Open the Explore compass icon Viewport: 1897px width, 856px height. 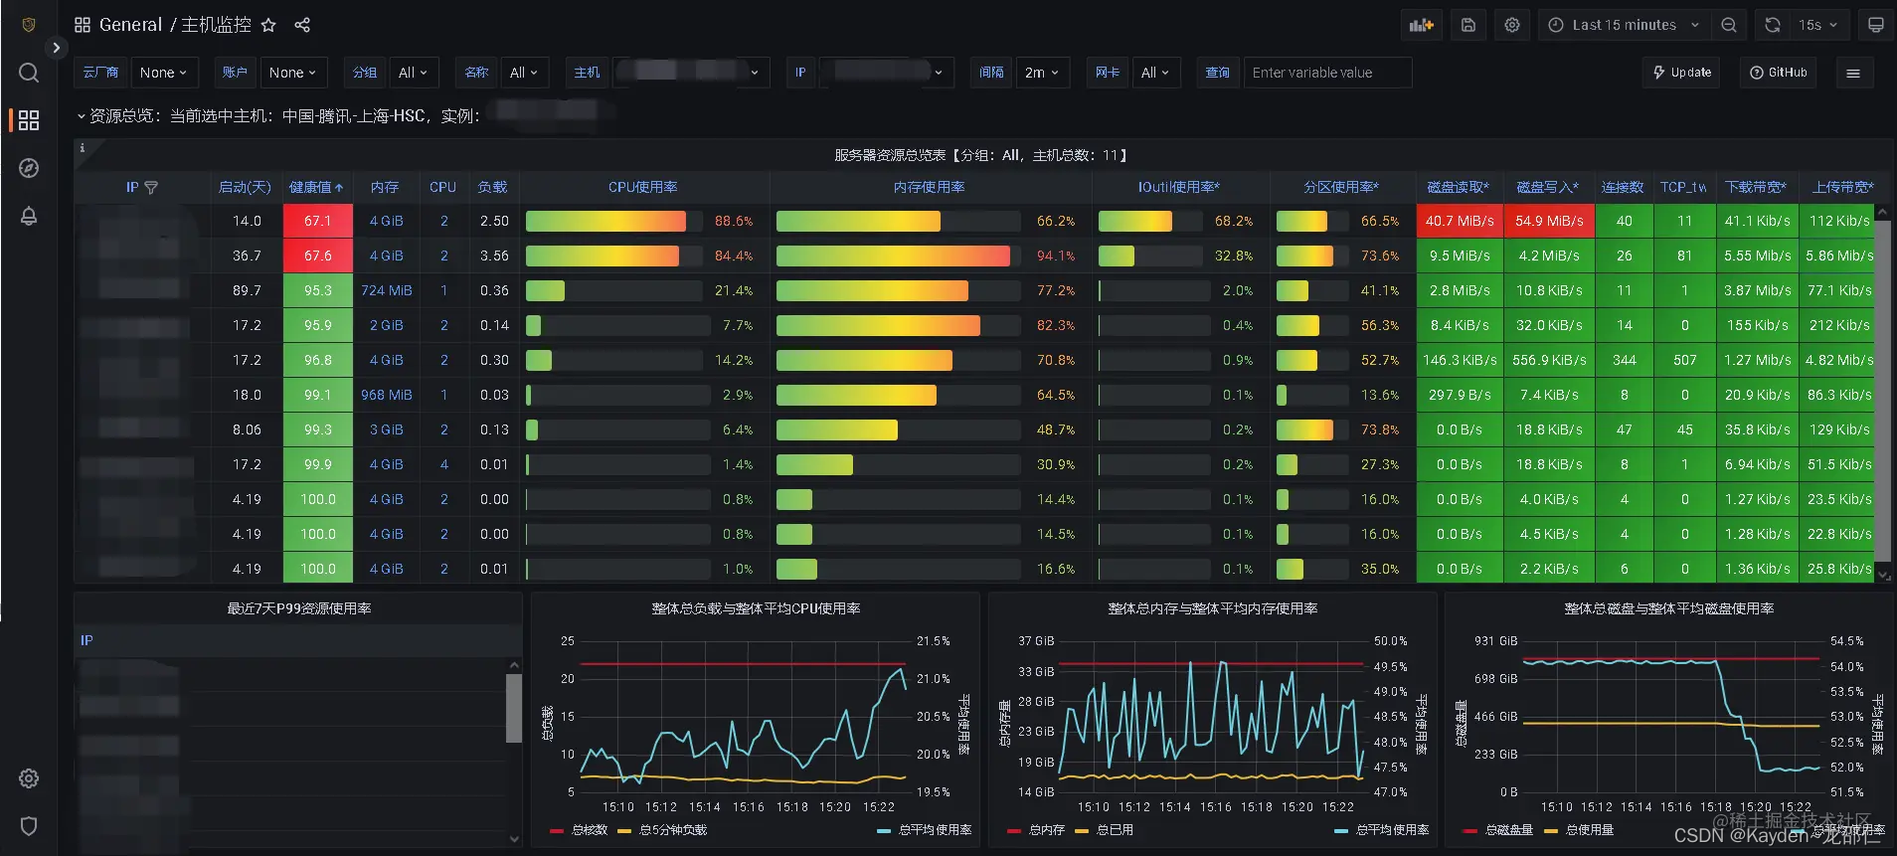coord(29,168)
